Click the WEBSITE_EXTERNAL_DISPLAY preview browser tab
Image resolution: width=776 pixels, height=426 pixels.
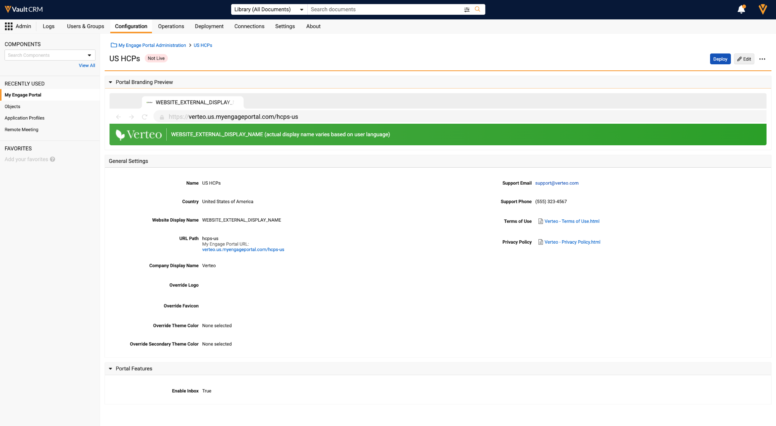click(193, 103)
